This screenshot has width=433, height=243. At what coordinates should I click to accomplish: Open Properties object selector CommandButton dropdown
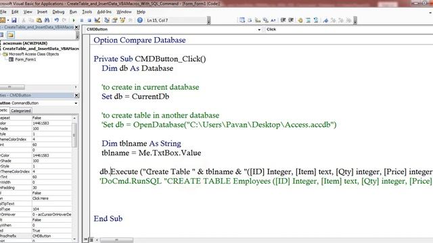[x=76, y=103]
